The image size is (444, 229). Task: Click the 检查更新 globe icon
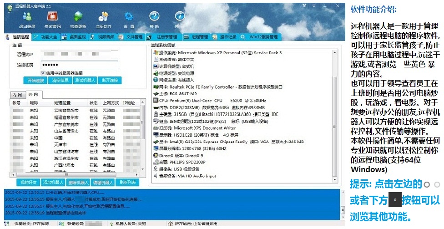point(78,17)
